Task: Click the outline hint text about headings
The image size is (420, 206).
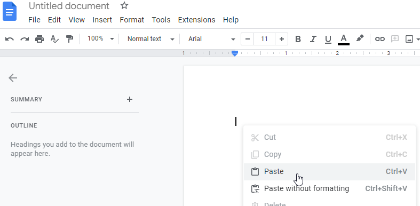Action: pos(73,149)
